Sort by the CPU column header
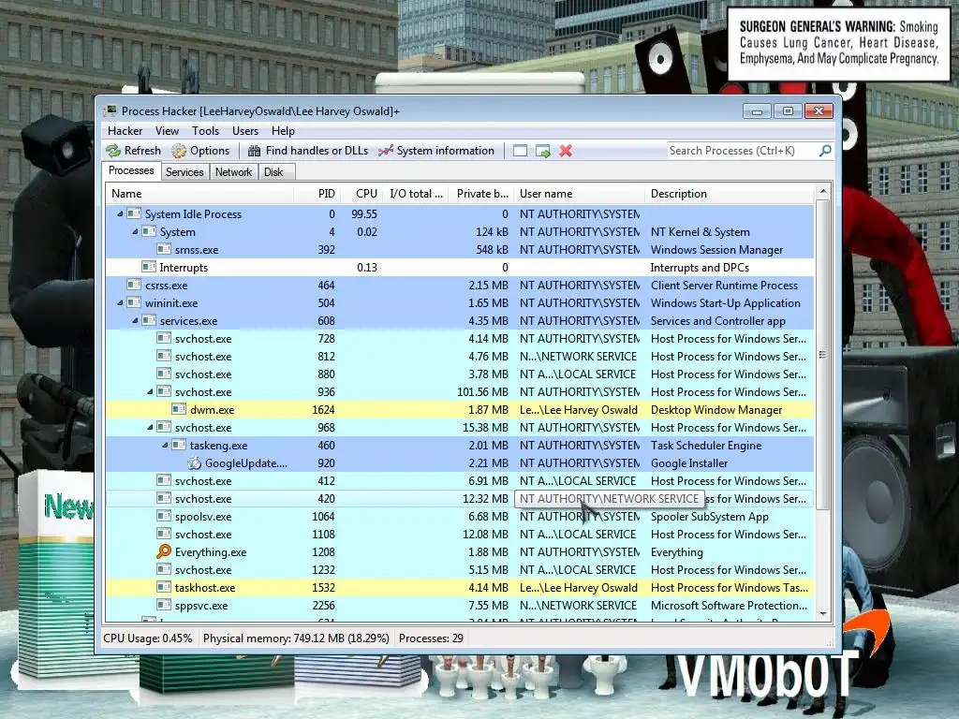 click(x=361, y=193)
